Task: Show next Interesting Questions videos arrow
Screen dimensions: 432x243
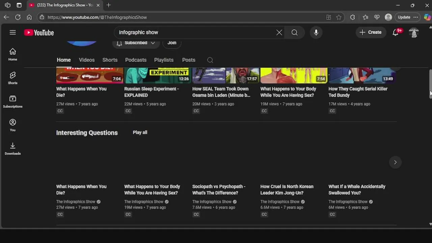Action: (395, 162)
